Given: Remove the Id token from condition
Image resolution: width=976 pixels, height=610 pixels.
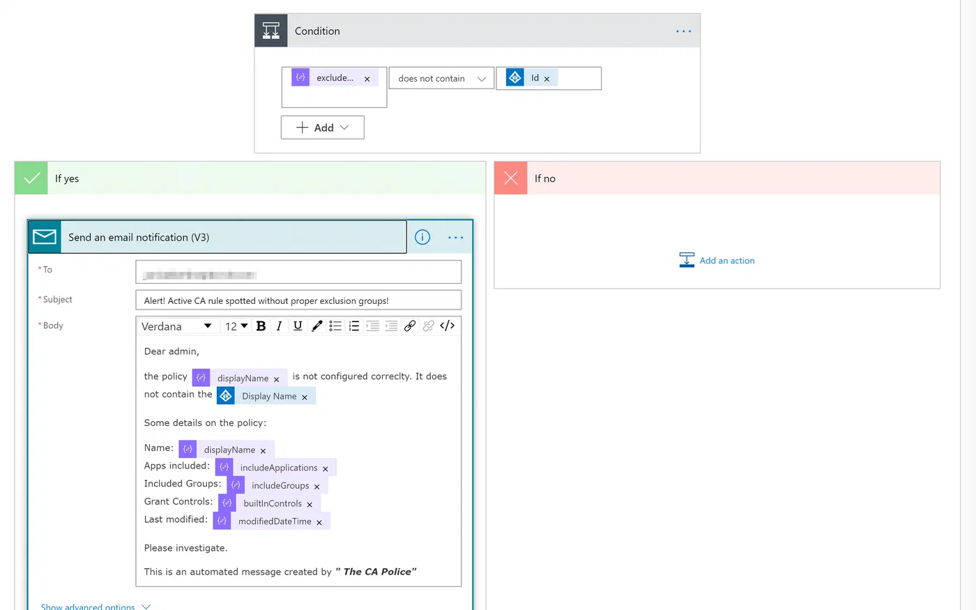Looking at the screenshot, I should [x=547, y=79].
